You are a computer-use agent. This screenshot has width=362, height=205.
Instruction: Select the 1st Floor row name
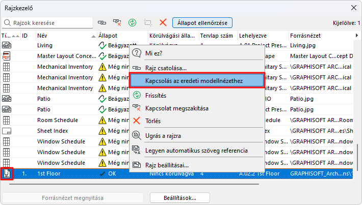pyautogui.click(x=49, y=173)
